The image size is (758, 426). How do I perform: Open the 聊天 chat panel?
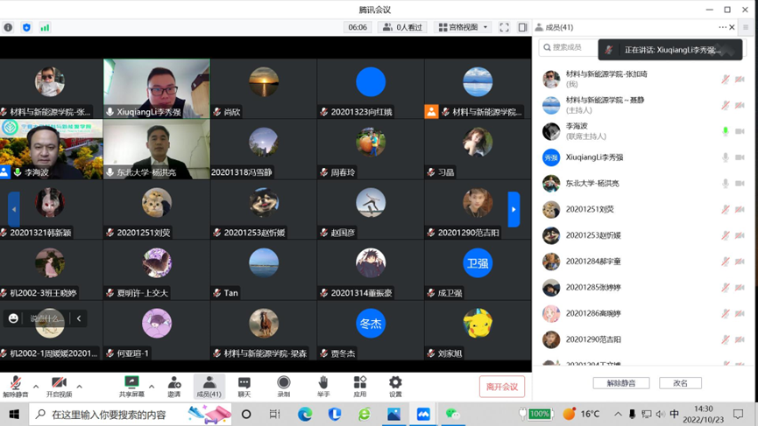(x=244, y=386)
